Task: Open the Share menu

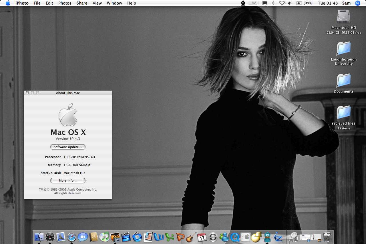Action: pyautogui.click(x=82, y=3)
